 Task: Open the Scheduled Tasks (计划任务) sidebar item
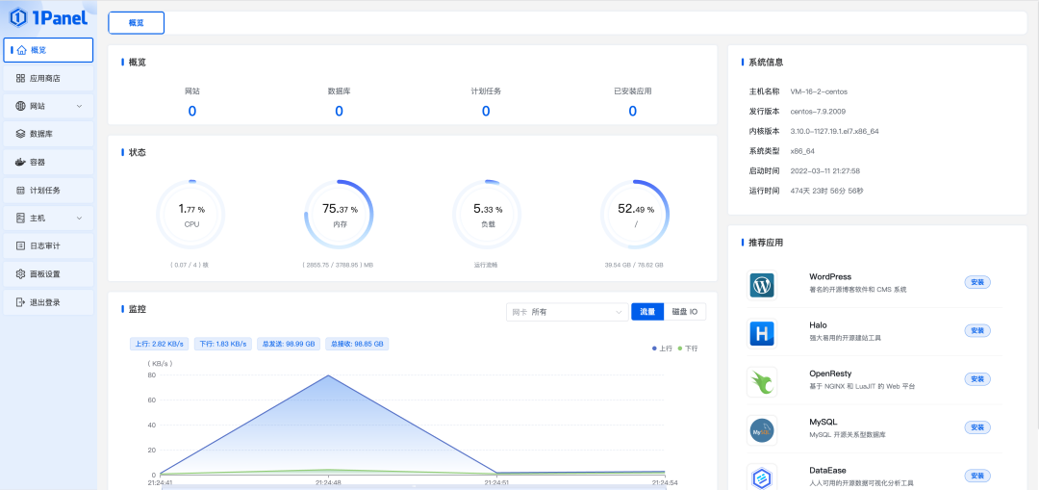coord(48,191)
